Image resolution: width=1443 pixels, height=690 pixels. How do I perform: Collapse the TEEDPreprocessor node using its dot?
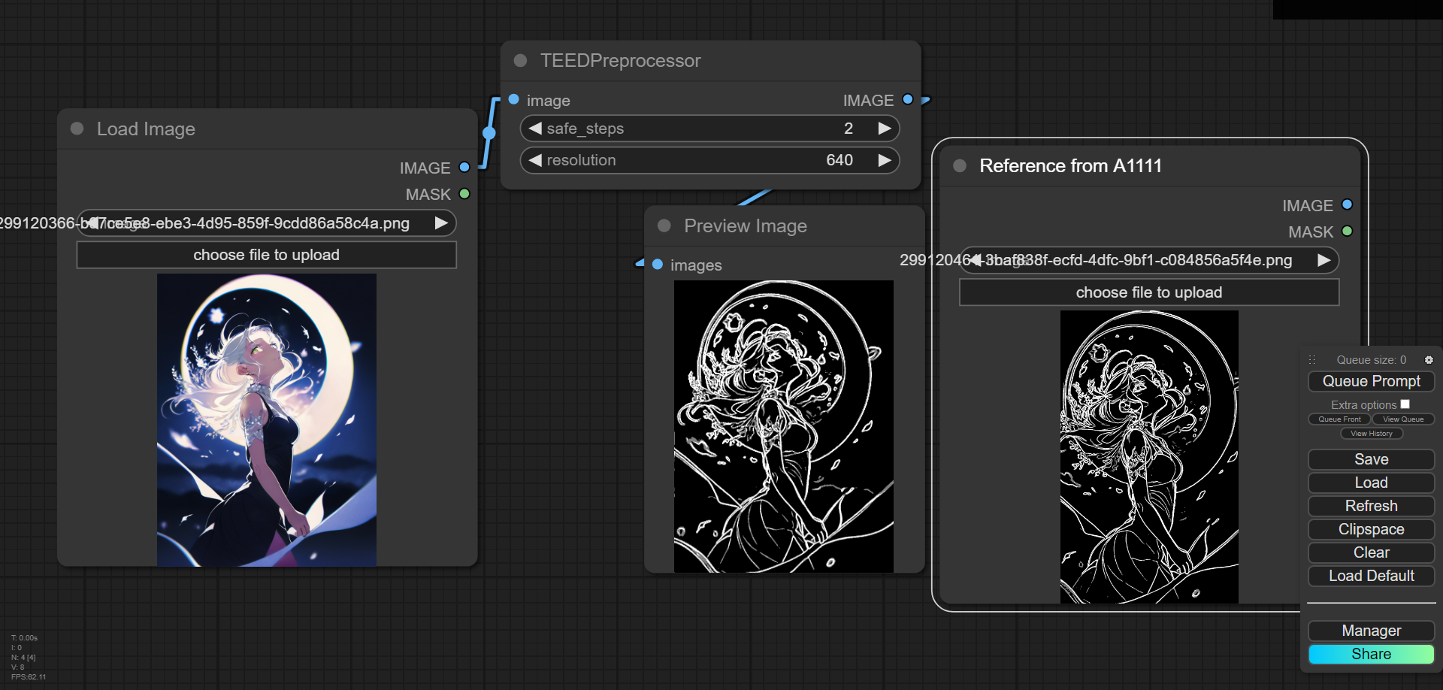520,60
